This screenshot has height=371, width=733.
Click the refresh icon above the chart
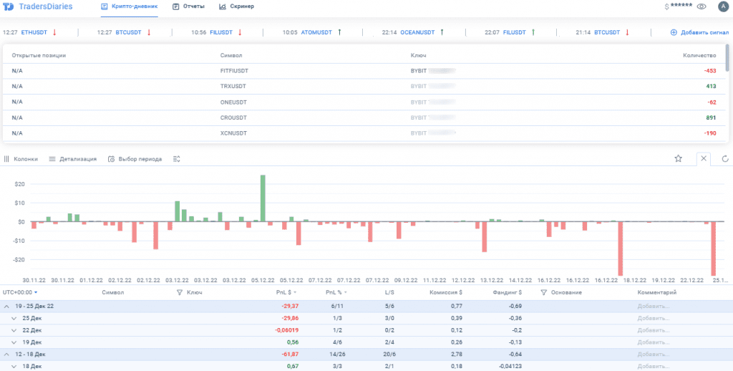click(x=725, y=159)
